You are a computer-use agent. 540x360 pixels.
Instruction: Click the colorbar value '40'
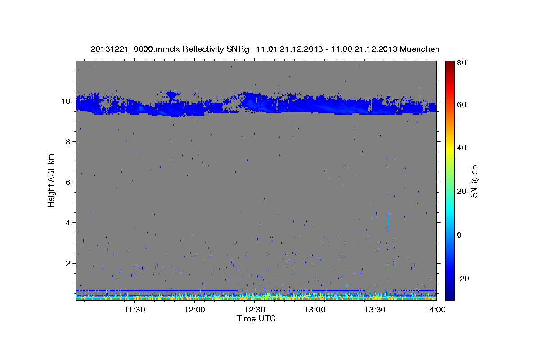click(461, 148)
